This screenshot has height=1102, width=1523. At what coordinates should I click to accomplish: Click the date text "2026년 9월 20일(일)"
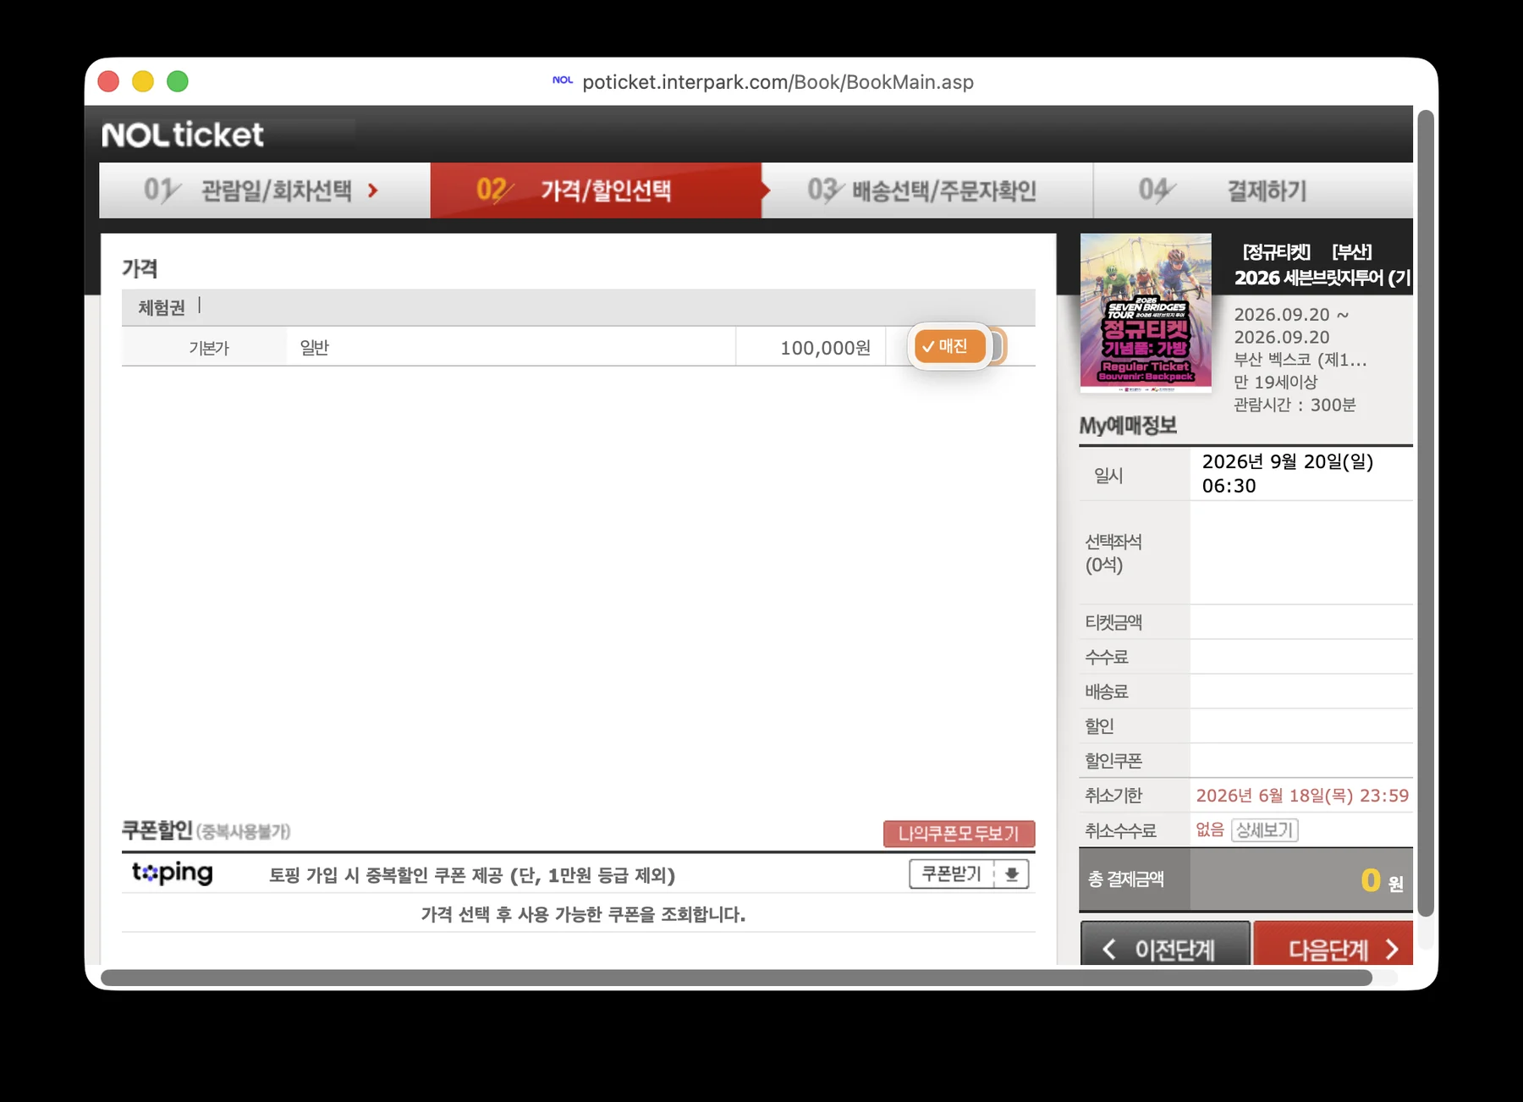coord(1287,461)
